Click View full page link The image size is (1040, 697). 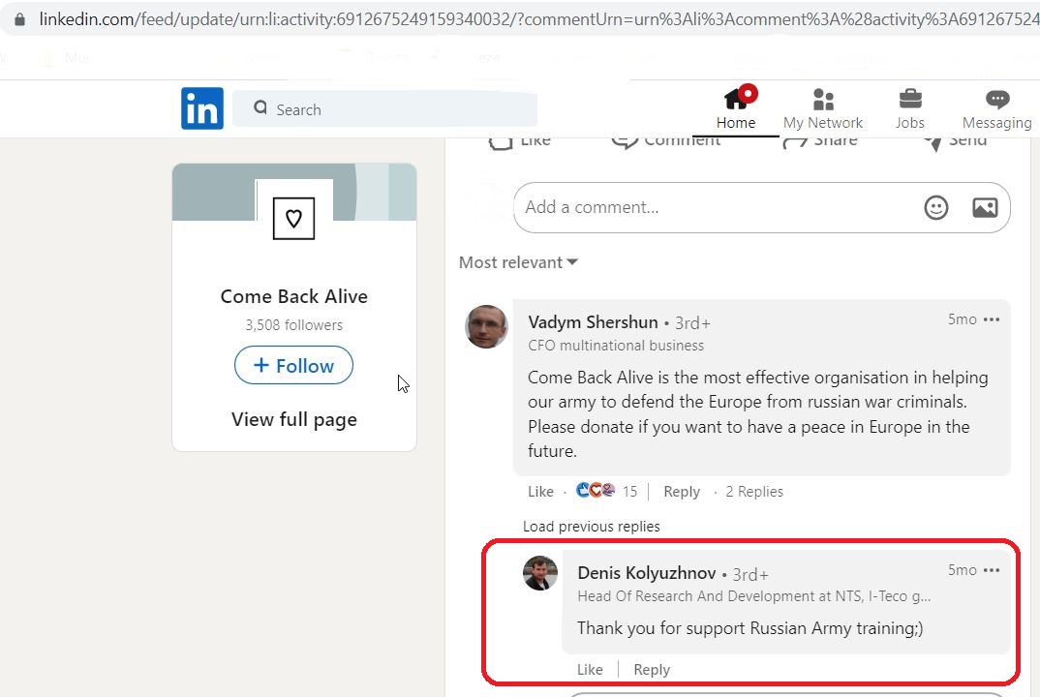[x=293, y=420]
